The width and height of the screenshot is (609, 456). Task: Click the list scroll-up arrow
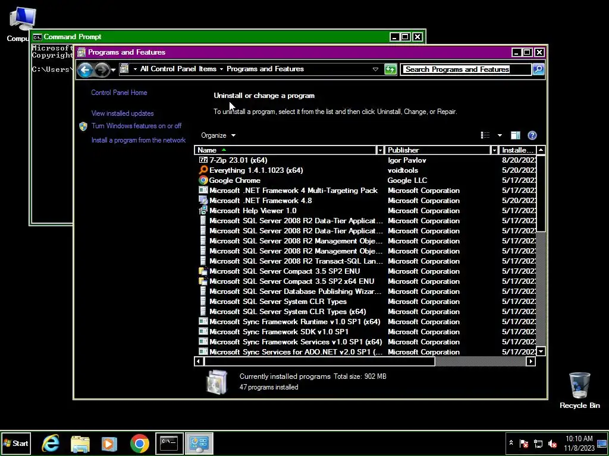(x=541, y=150)
